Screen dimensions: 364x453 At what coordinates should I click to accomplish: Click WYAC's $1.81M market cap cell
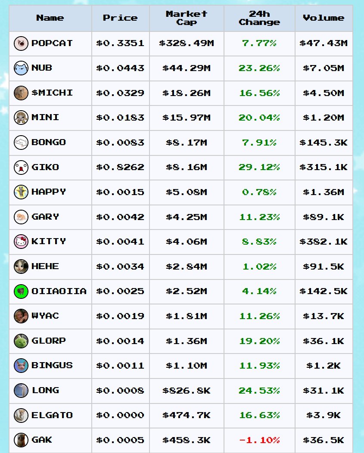pos(187,316)
